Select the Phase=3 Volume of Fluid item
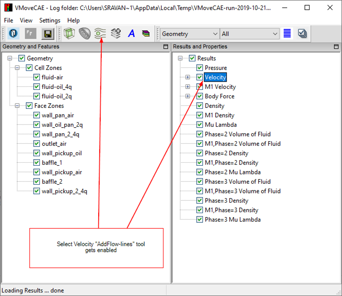This screenshot has height=296, width=342. coord(238,182)
